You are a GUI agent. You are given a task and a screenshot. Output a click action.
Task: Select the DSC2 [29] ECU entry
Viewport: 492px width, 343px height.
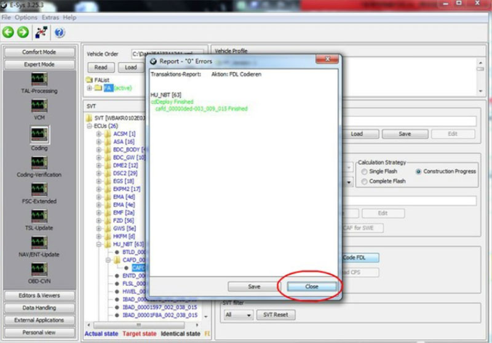(125, 173)
